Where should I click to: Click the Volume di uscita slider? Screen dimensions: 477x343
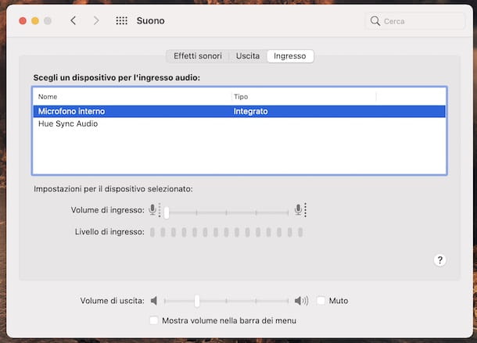coord(226,301)
